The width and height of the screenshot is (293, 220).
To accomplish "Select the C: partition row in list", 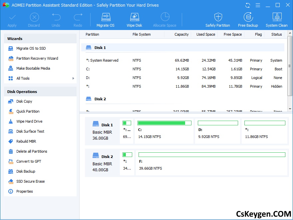I will tap(183, 69).
